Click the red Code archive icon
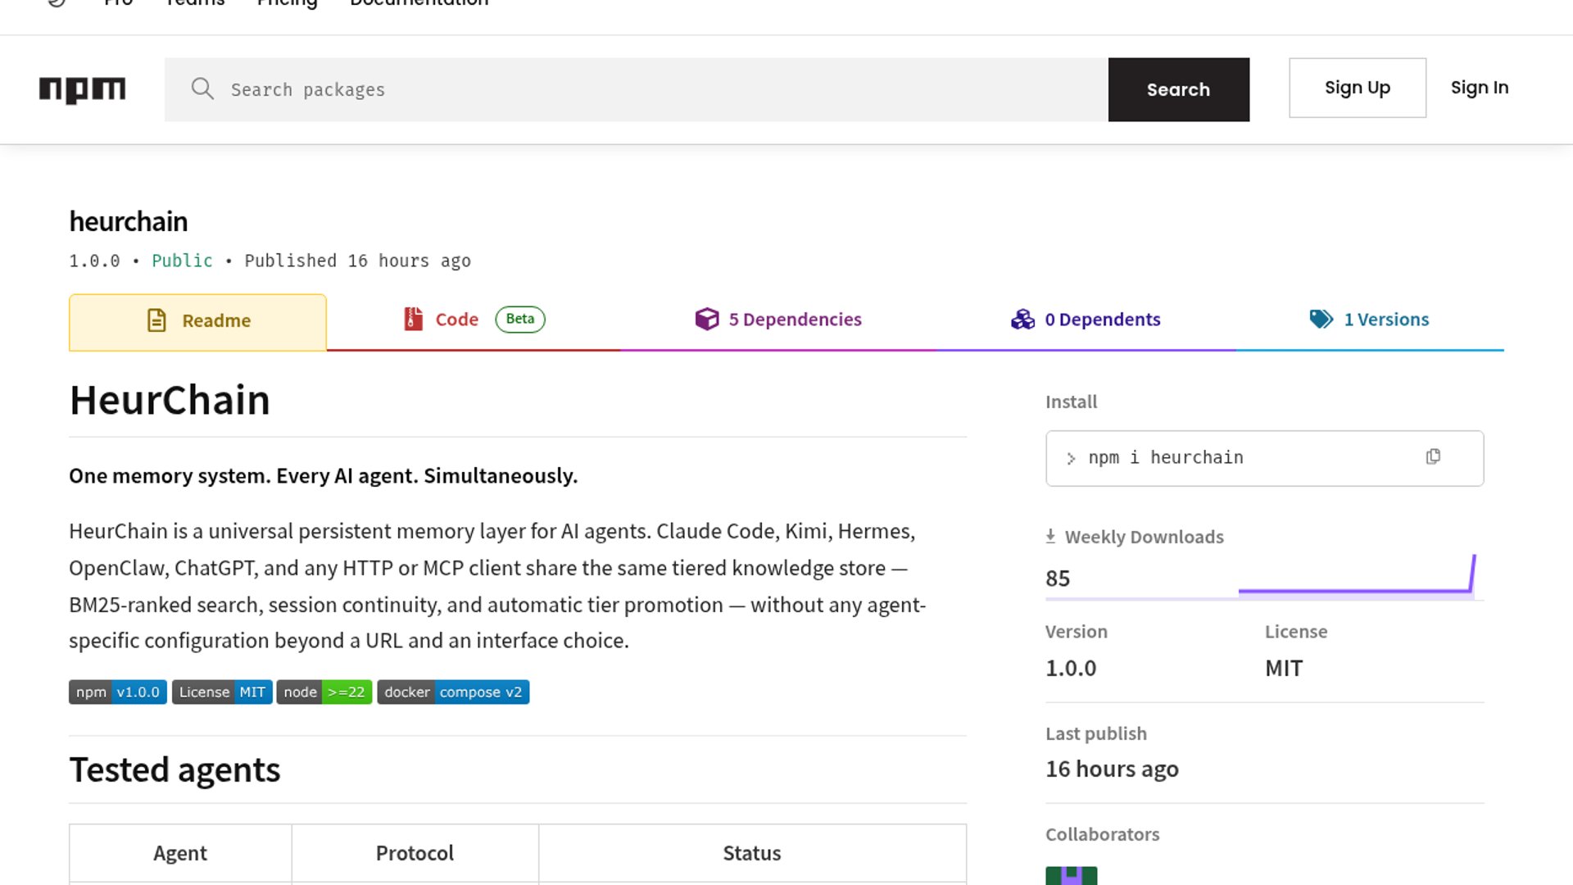 click(414, 319)
